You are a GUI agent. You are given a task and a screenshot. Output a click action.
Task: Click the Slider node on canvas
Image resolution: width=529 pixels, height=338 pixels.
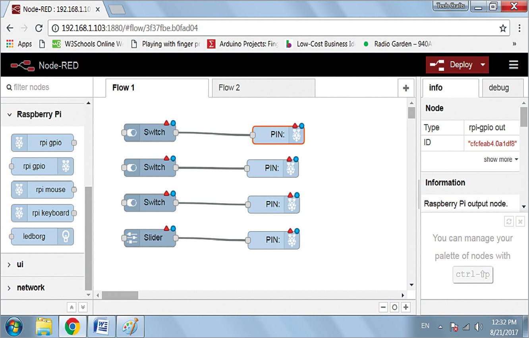point(150,238)
